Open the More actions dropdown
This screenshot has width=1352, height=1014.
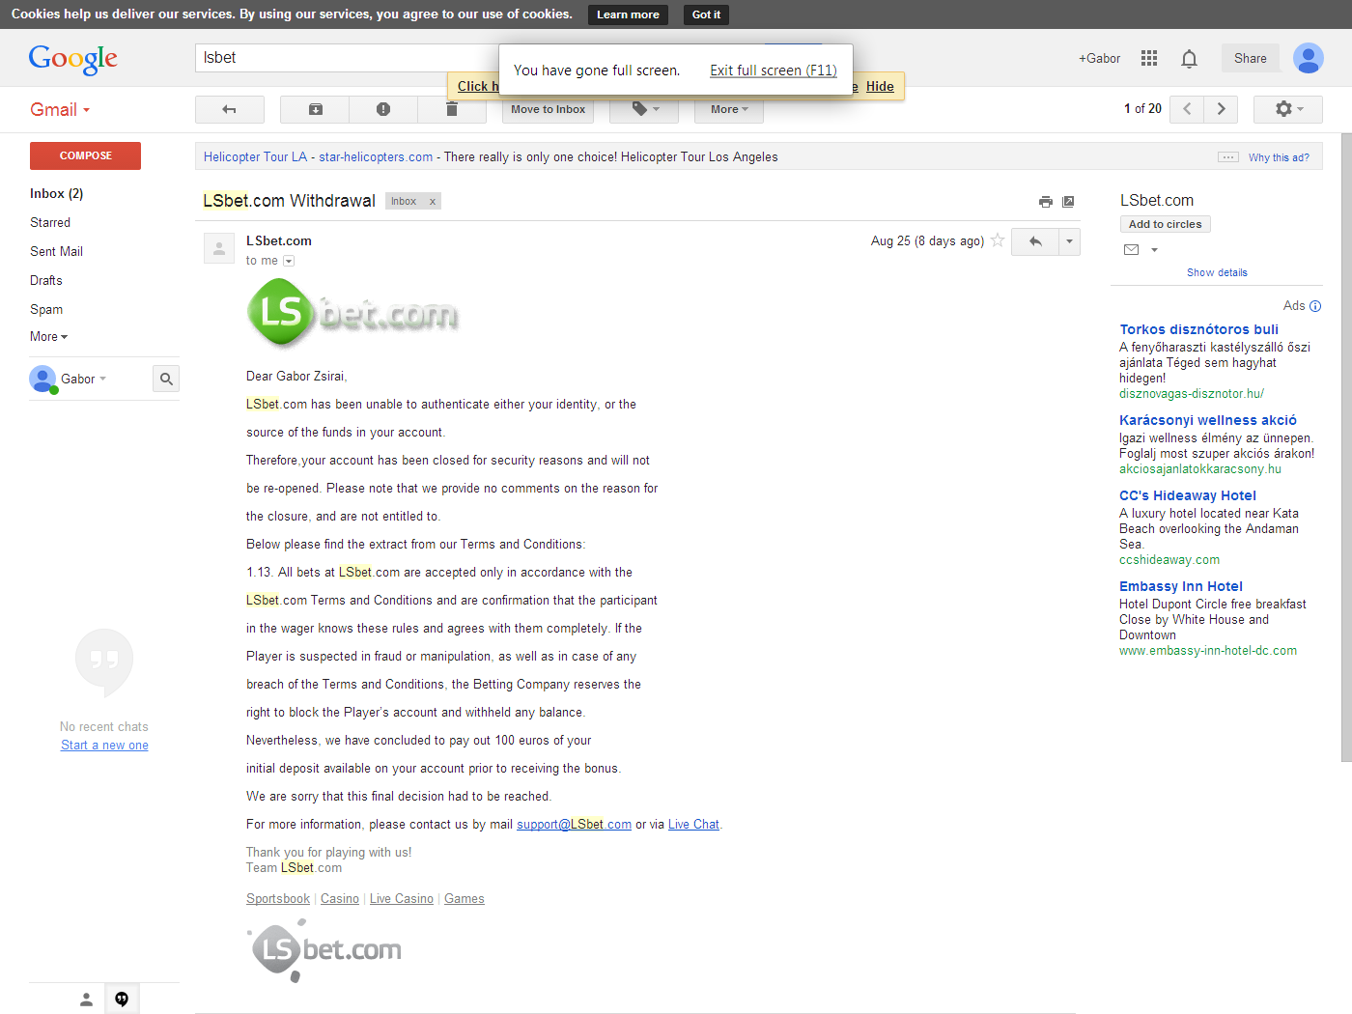(729, 109)
